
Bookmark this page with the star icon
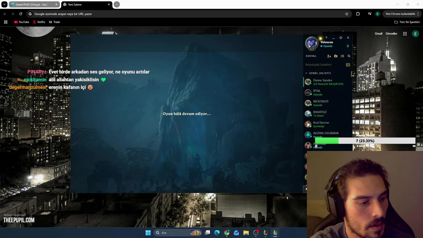[x=347, y=14]
